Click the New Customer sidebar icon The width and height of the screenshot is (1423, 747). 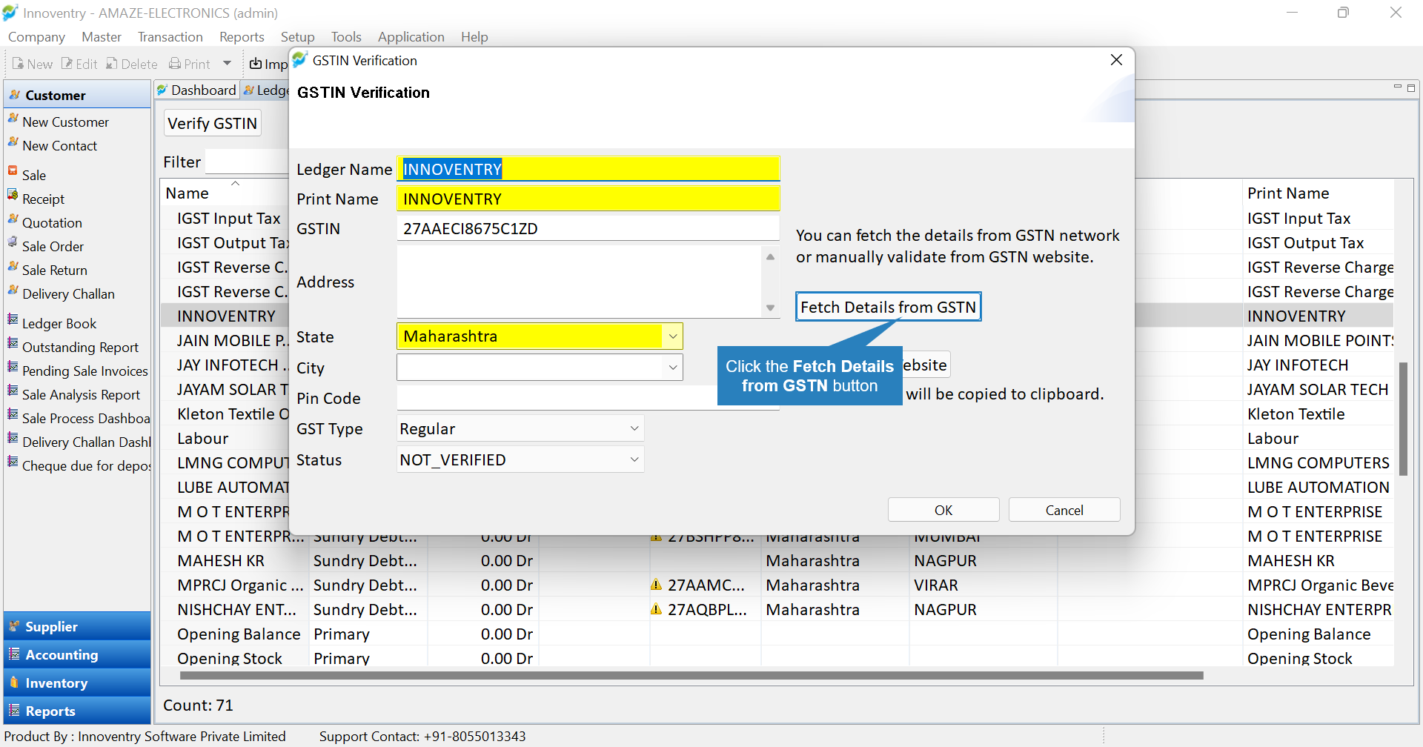pyautogui.click(x=13, y=119)
